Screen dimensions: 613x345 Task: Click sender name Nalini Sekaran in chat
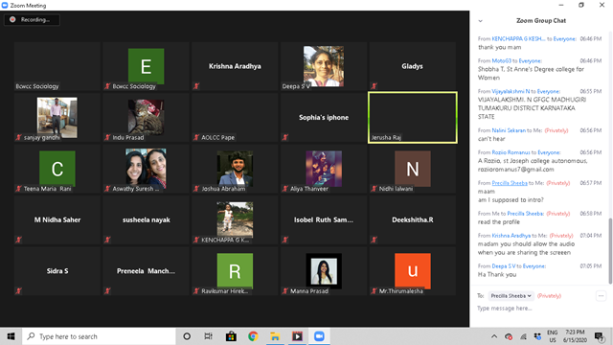coord(509,130)
